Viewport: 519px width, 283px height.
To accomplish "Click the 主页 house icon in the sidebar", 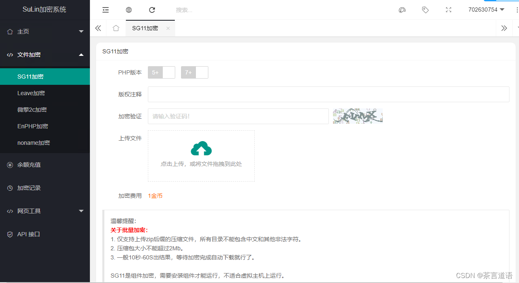I will click(x=10, y=31).
